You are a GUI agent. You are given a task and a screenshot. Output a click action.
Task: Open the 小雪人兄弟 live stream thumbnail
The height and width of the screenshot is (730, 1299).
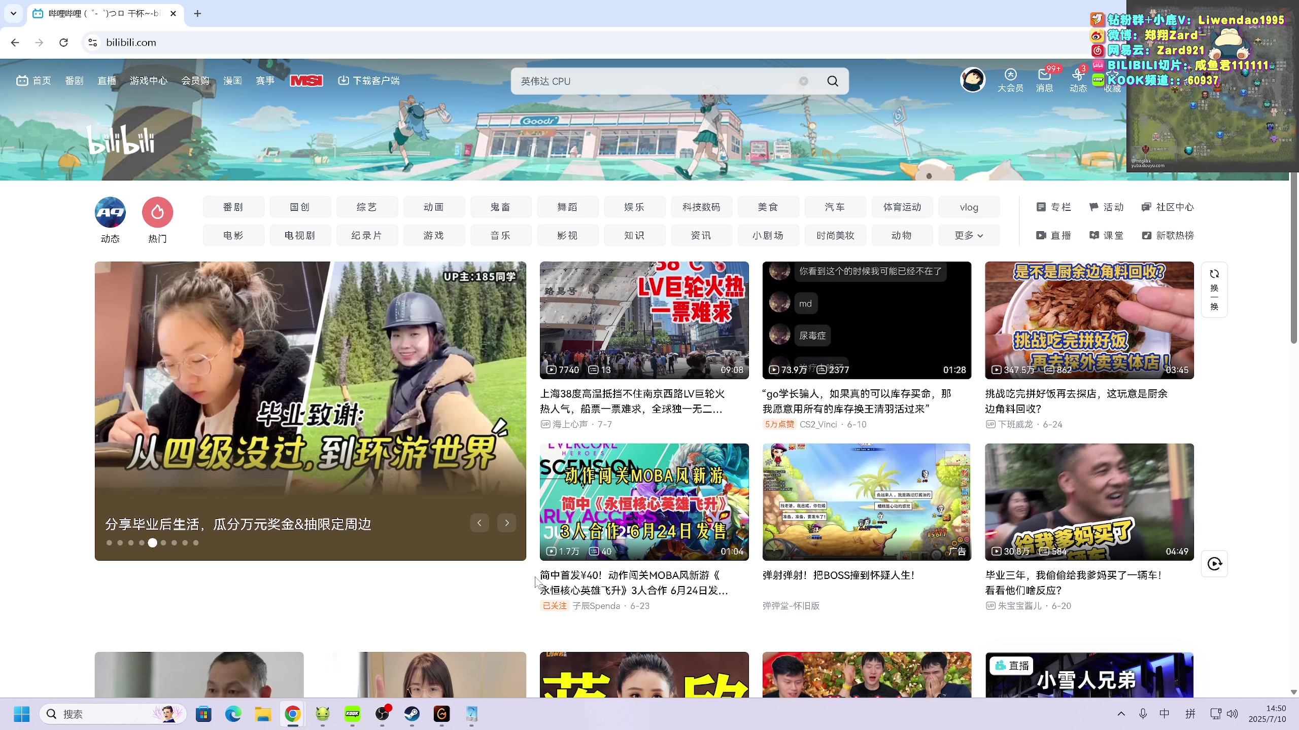pyautogui.click(x=1089, y=675)
